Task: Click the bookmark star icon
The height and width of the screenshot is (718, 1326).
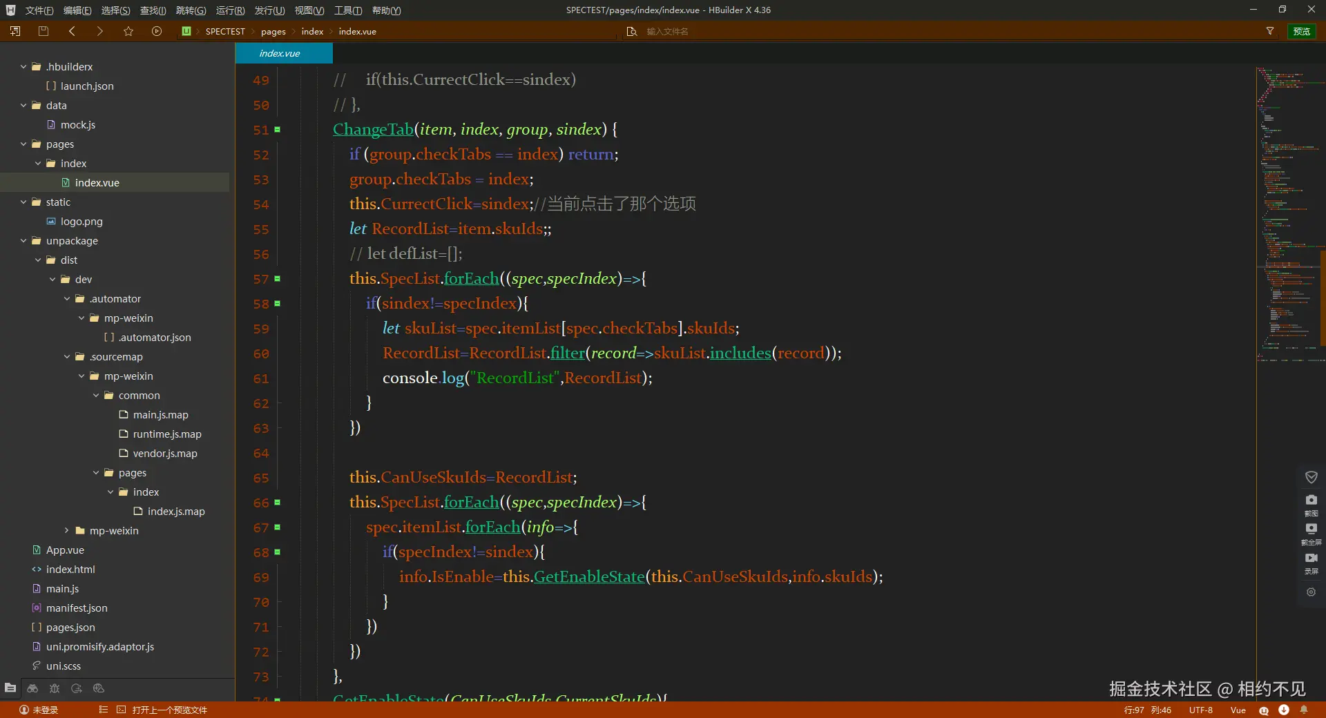Action: pyautogui.click(x=128, y=31)
